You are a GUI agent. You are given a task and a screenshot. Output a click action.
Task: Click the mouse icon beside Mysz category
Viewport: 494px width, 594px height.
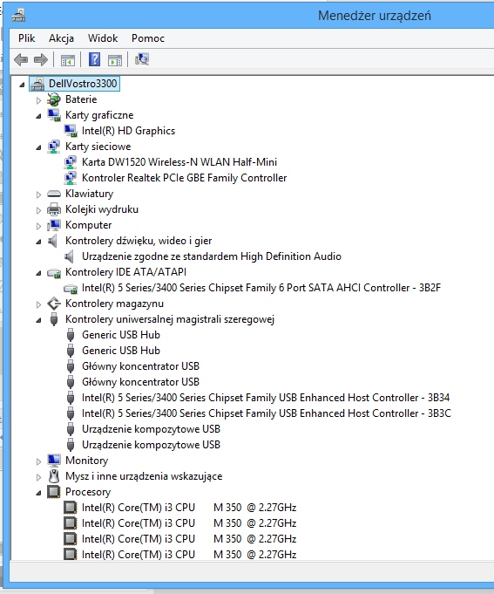[x=54, y=475]
